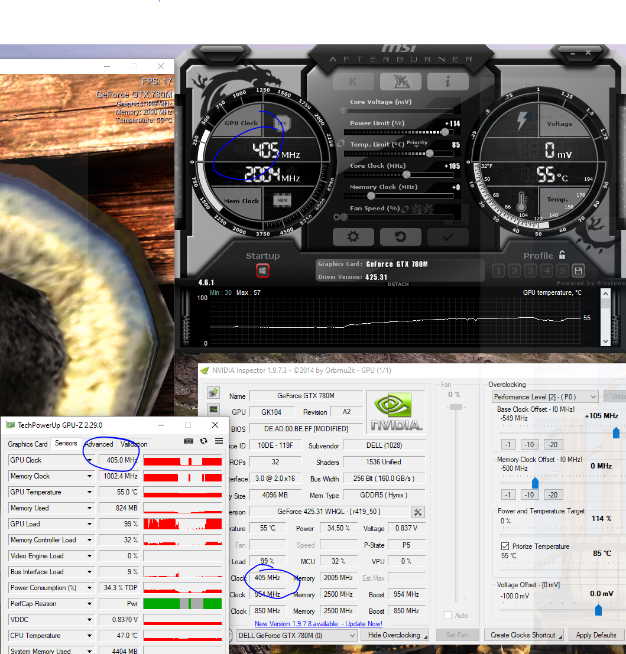The height and width of the screenshot is (654, 626).
Task: Toggle the Prioritize Temperature checkbox
Action: 505,546
